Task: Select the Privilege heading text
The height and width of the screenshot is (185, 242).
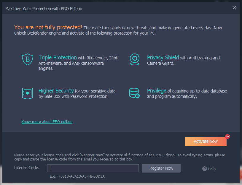Action: [x=157, y=91]
